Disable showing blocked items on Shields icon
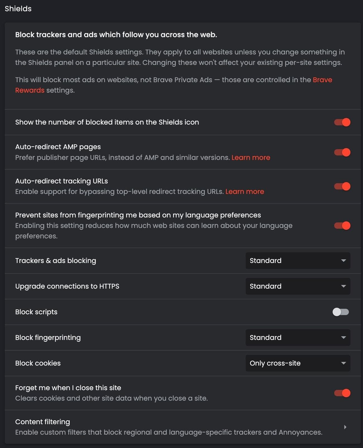 (342, 122)
